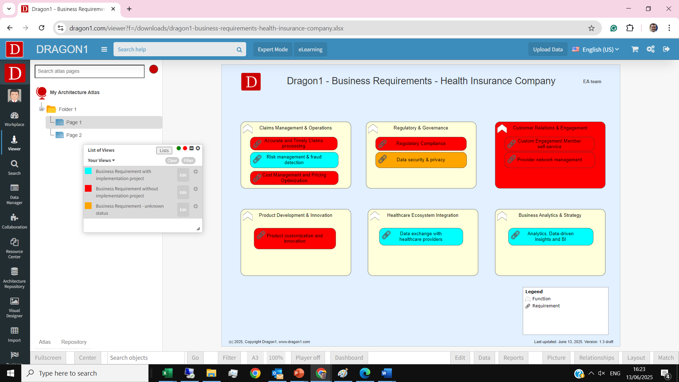Toggle Player off in the bottom toolbar
Screen dimensions: 679x382
coord(308,358)
